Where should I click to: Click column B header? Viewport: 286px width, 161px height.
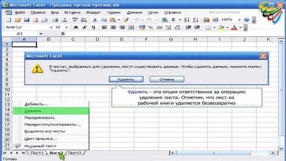(49, 39)
